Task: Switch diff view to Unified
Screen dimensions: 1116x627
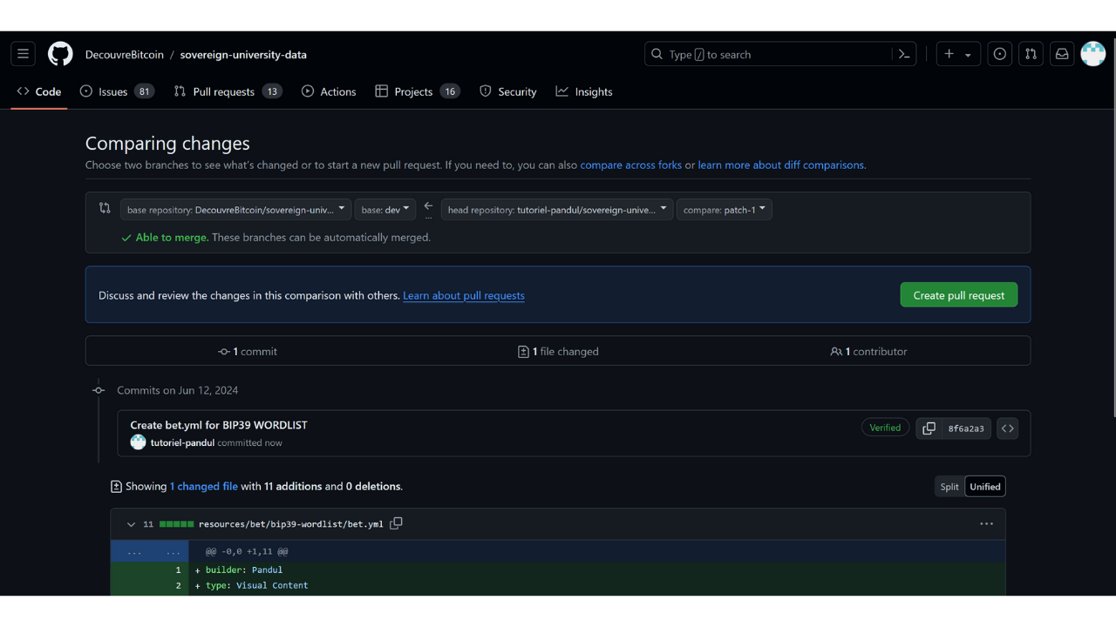Action: point(985,487)
